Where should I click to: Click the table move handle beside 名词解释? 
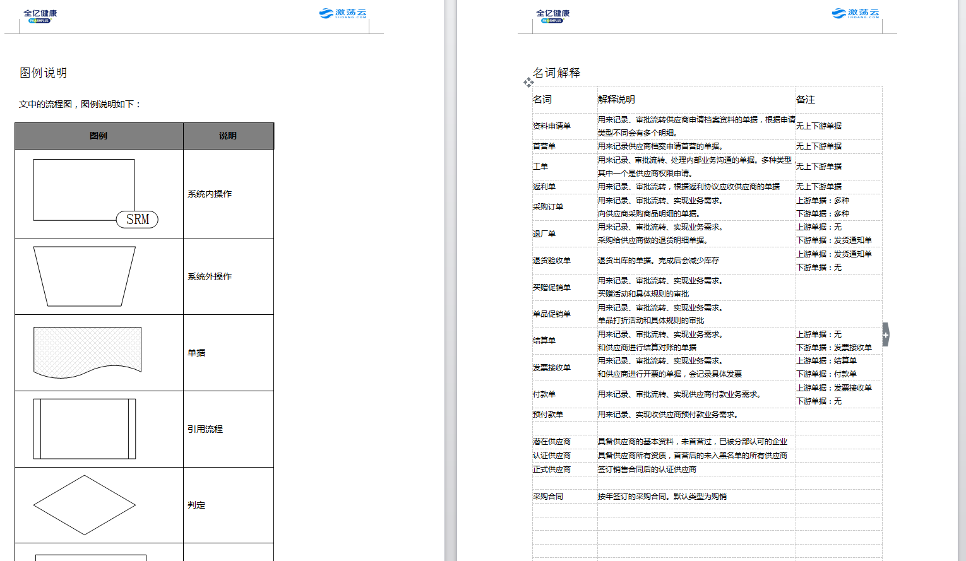click(528, 82)
